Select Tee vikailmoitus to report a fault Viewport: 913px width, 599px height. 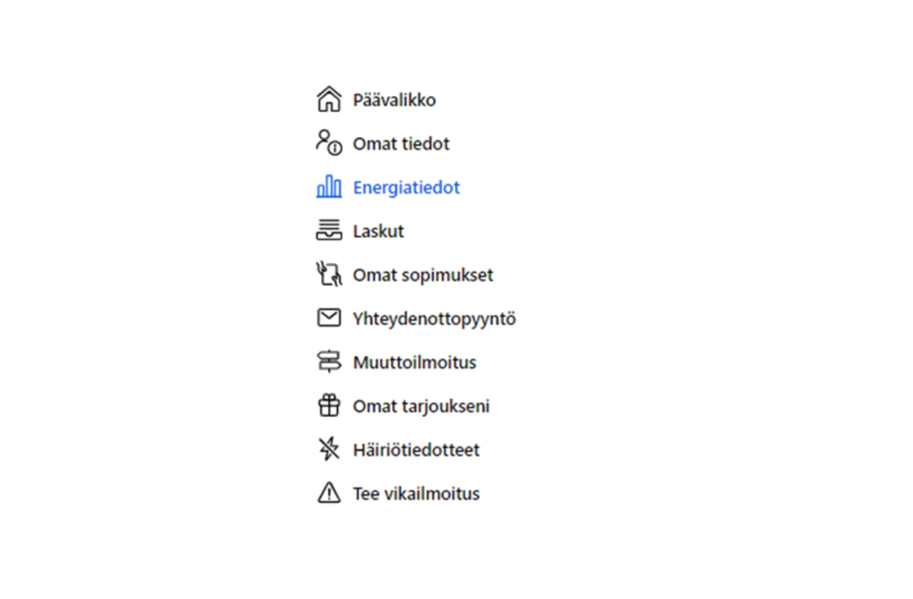click(x=416, y=494)
